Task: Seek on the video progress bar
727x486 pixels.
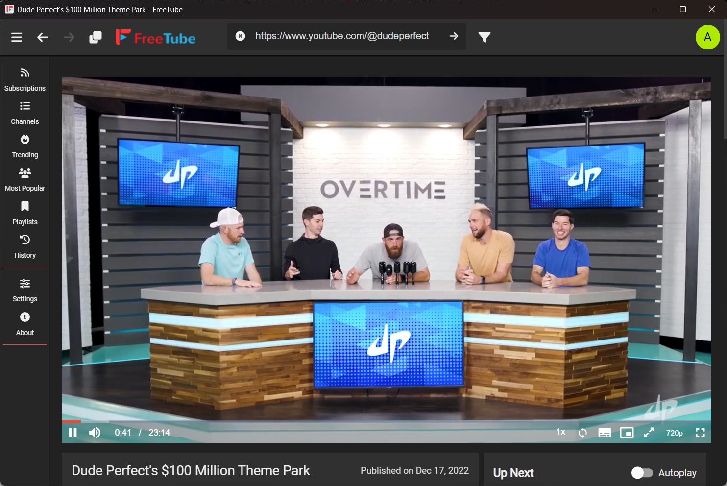Action: point(387,421)
